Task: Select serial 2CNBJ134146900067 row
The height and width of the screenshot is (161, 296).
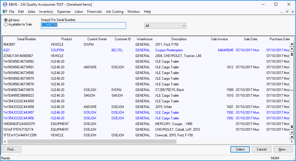Action: pyautogui.click(x=146, y=56)
